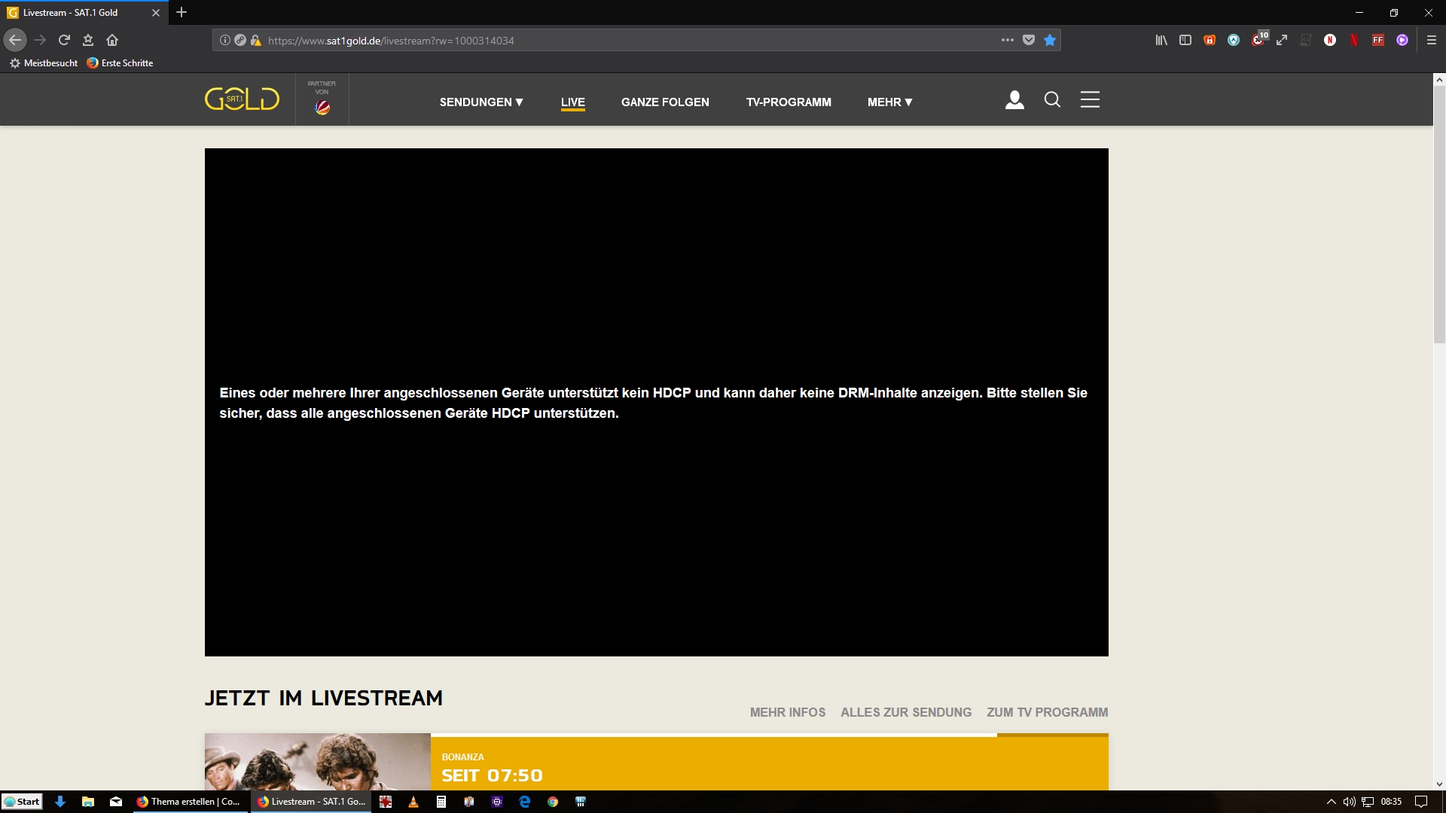The image size is (1446, 813).
Task: Click the Partner von Sat.1 ball logo
Action: point(322,107)
